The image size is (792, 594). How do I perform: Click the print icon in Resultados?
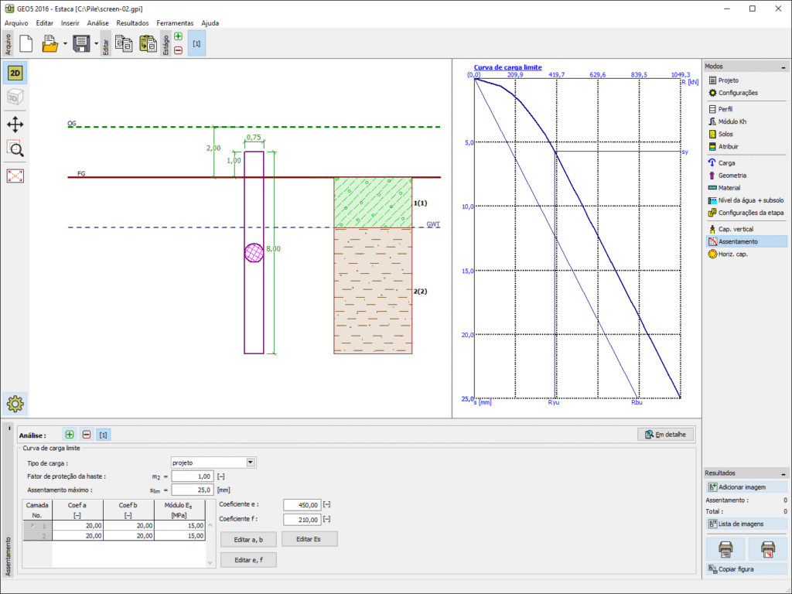click(725, 548)
